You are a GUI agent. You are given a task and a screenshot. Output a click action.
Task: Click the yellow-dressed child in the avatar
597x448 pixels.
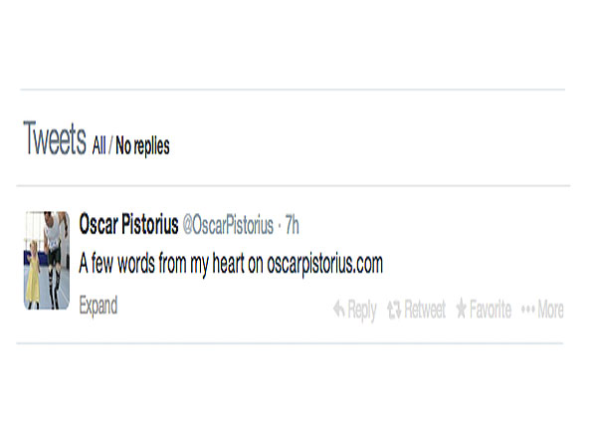click(x=33, y=275)
